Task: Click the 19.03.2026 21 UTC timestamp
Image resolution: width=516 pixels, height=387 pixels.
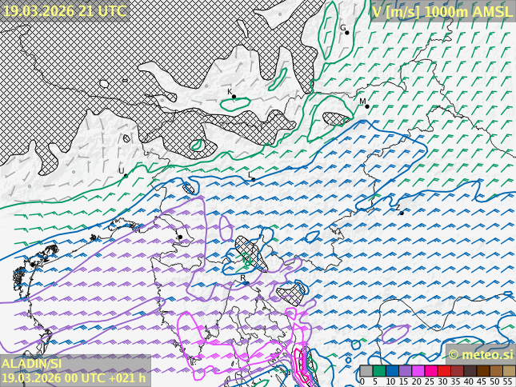Action: (64, 10)
